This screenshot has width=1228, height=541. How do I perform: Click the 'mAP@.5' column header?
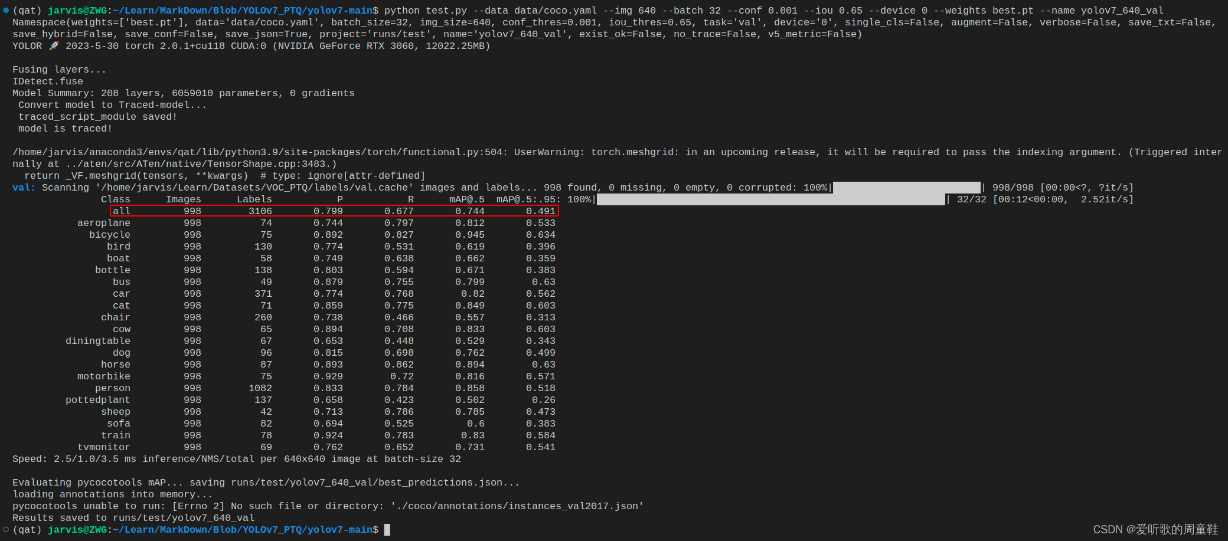pyautogui.click(x=467, y=199)
